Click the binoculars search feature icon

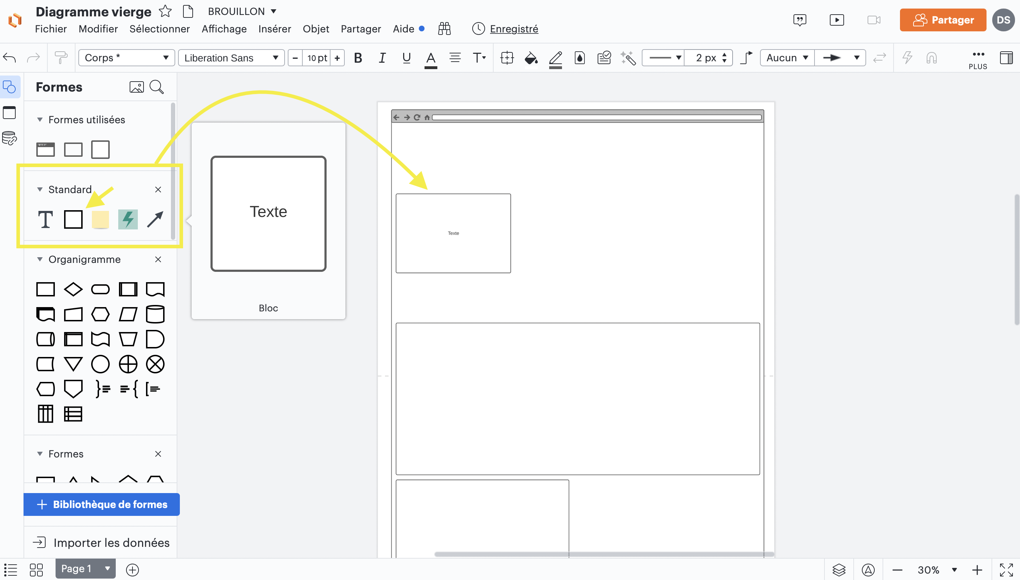pos(444,29)
